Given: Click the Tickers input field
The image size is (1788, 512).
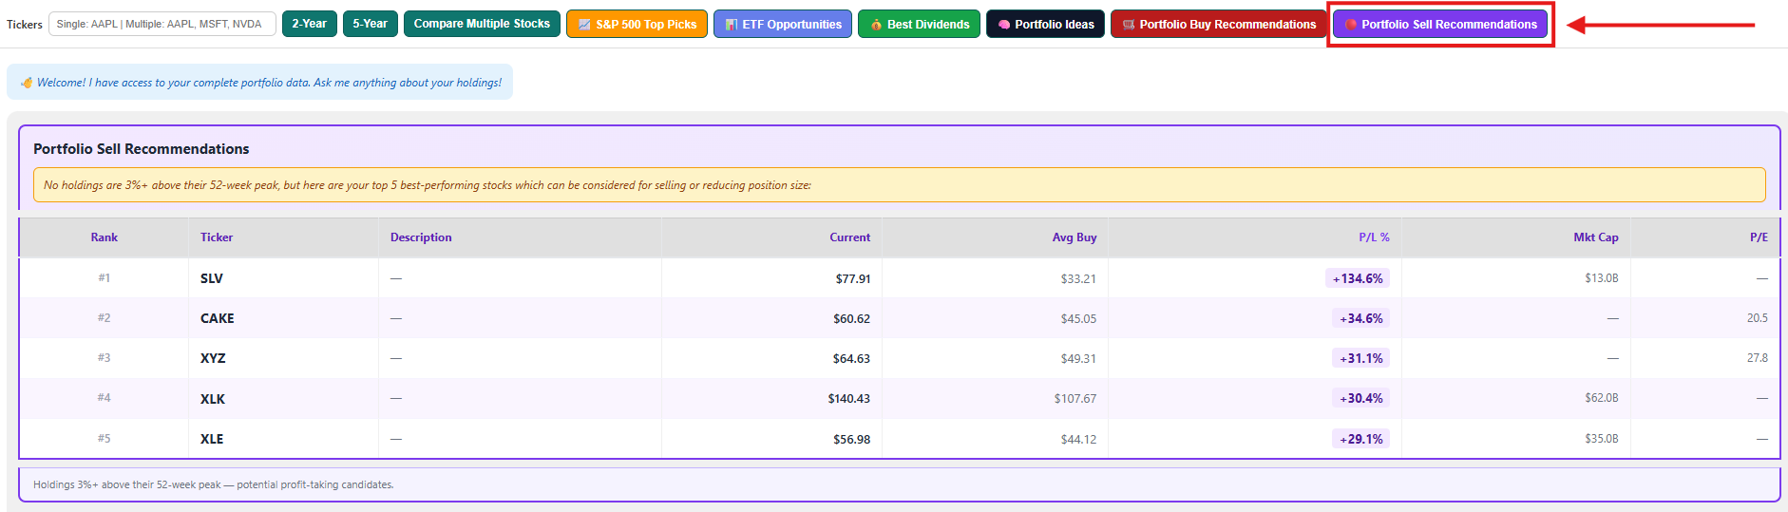Looking at the screenshot, I should [x=162, y=24].
